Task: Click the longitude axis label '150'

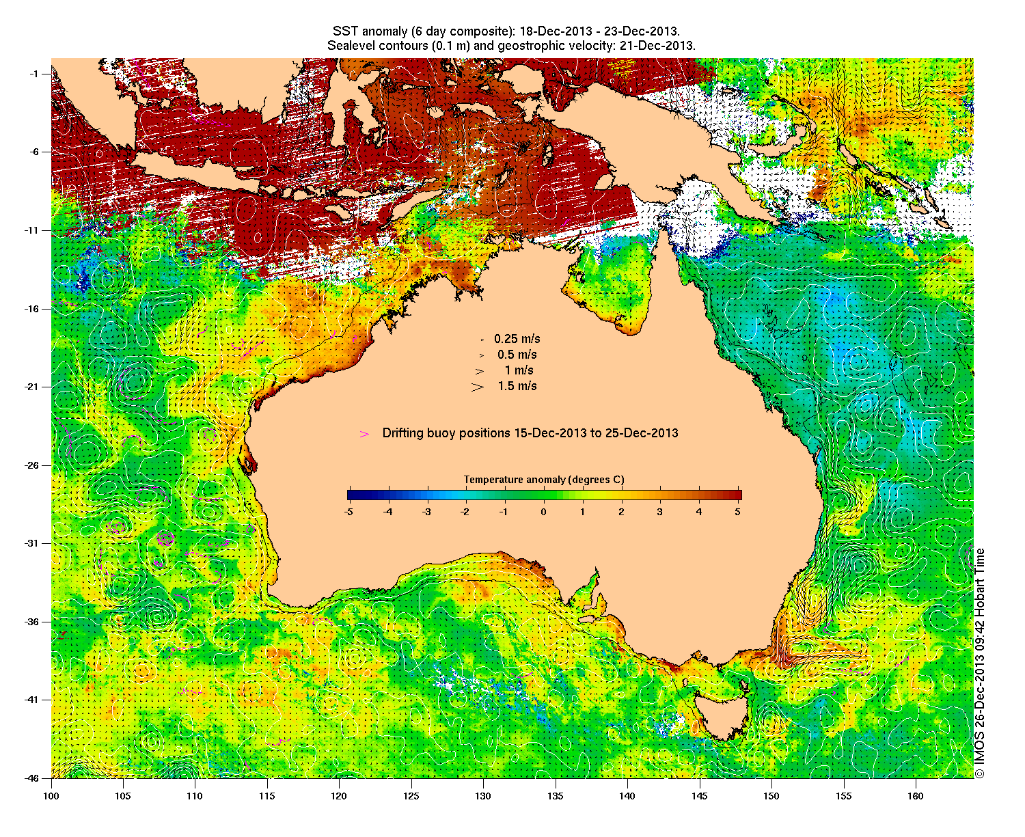Action: pos(771,796)
